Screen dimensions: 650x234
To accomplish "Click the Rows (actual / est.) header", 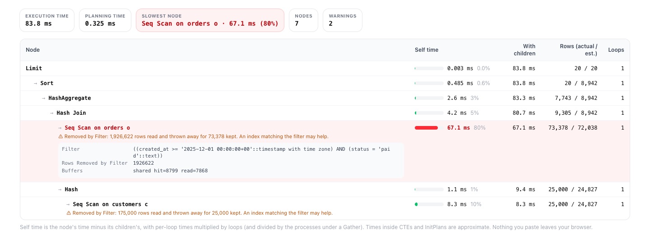I will point(578,50).
